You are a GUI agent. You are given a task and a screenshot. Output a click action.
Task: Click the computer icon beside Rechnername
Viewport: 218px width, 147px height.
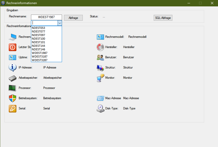pos(12,37)
